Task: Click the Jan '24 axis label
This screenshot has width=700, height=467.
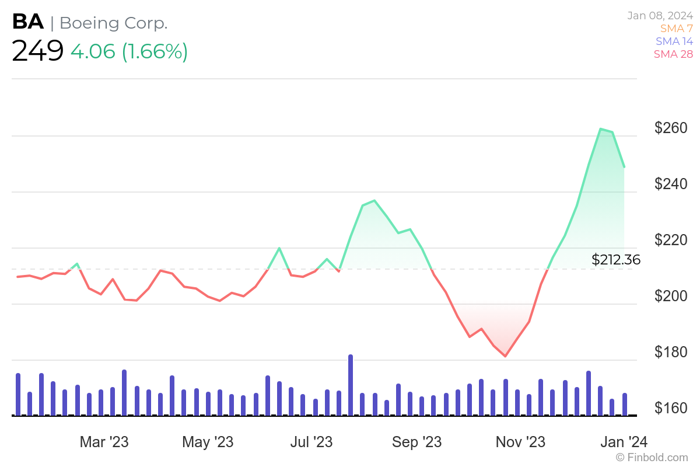Action: tap(624, 442)
